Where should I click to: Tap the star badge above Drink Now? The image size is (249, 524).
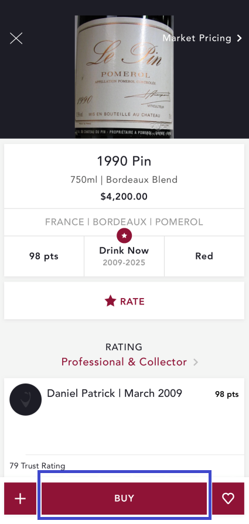pyautogui.click(x=124, y=235)
